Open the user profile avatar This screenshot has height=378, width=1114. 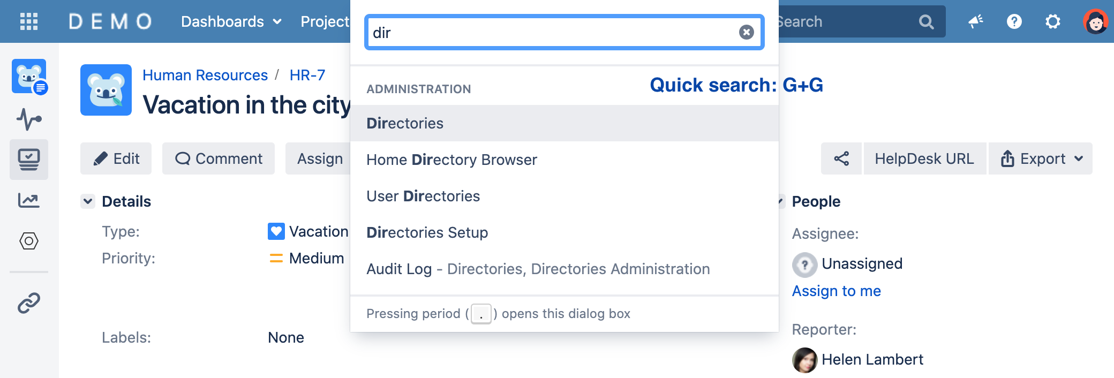(x=1095, y=21)
